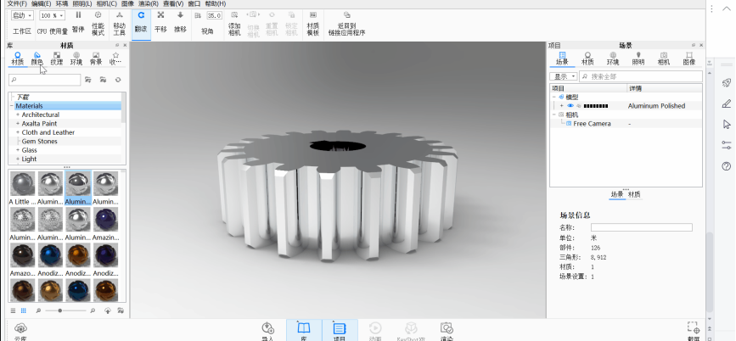Adjust the thumbnail size slider handle
This screenshot has width=736, height=341.
click(60, 310)
